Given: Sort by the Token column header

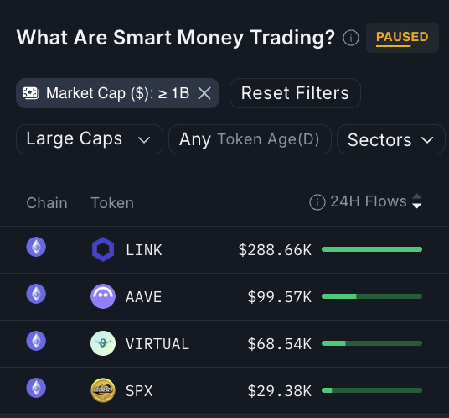Looking at the screenshot, I should (x=112, y=203).
